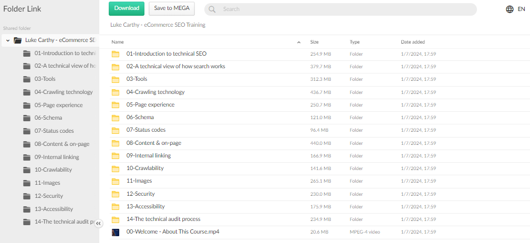530x243 pixels.
Task: Click sidebar folder icon beside 13-Accessibility
Action: (x=27, y=209)
